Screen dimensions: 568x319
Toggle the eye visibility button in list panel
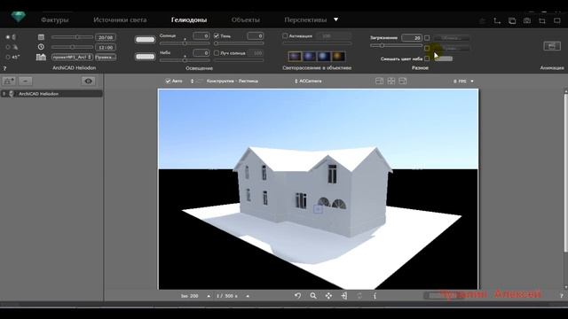[x=88, y=81]
